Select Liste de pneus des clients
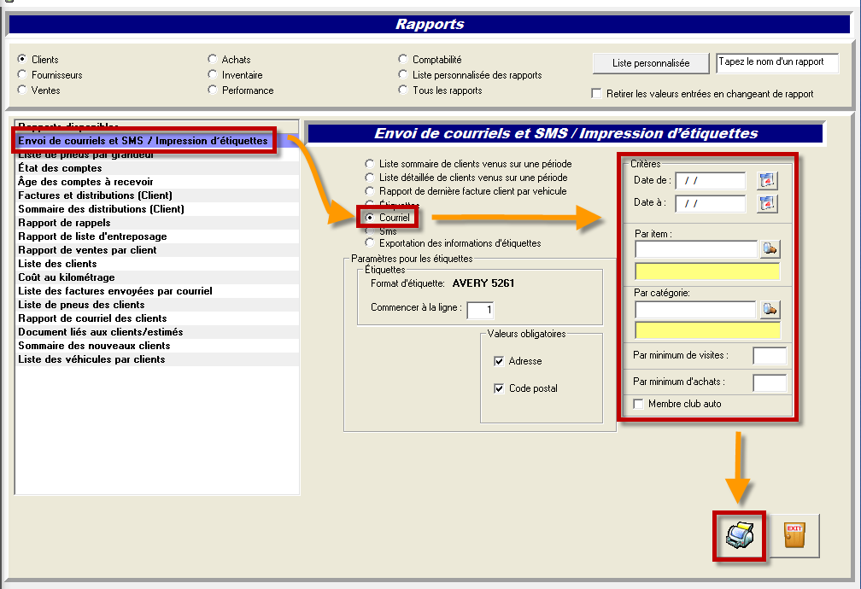Image resolution: width=861 pixels, height=589 pixels. 157,305
